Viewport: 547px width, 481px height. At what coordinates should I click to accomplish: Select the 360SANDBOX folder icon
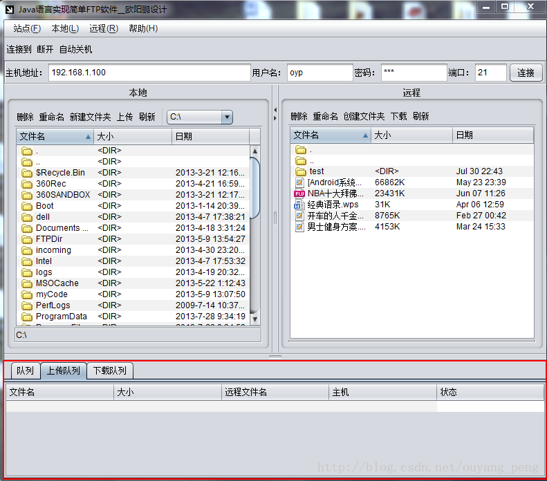point(26,195)
